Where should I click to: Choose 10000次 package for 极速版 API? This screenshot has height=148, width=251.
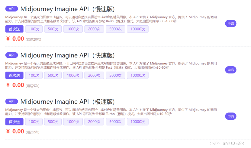click(138, 122)
